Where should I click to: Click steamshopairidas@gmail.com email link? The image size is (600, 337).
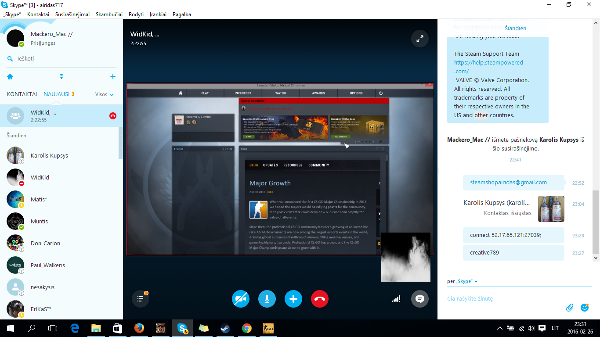pos(508,183)
